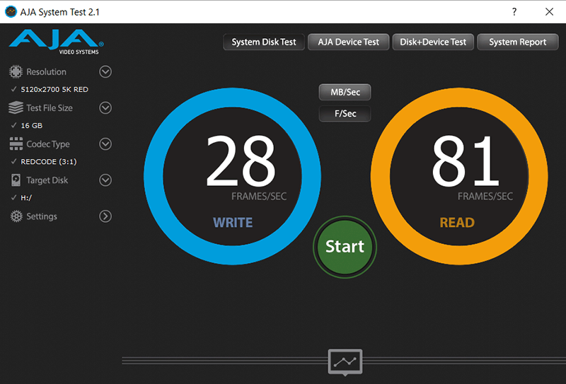Viewport: 566px width, 384px height.
Task: Click the REDCODE (3:1) codec value
Action: pos(49,162)
